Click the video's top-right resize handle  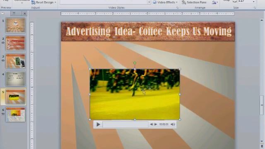pyautogui.click(x=180, y=69)
